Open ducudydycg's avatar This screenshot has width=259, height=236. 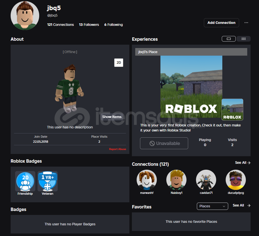(236, 180)
